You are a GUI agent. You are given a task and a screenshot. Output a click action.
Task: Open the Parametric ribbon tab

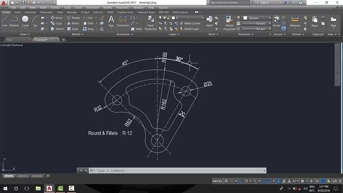tap(47, 12)
